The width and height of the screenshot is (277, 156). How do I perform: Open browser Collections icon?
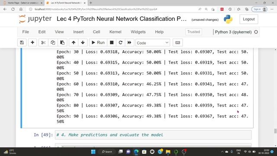(247, 9)
